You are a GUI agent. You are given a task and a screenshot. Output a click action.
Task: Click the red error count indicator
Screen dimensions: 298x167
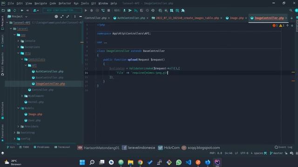pyautogui.click(x=275, y=26)
